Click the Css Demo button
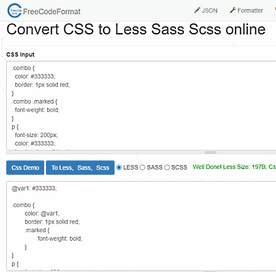The height and width of the screenshot is (272, 276). (x=25, y=168)
